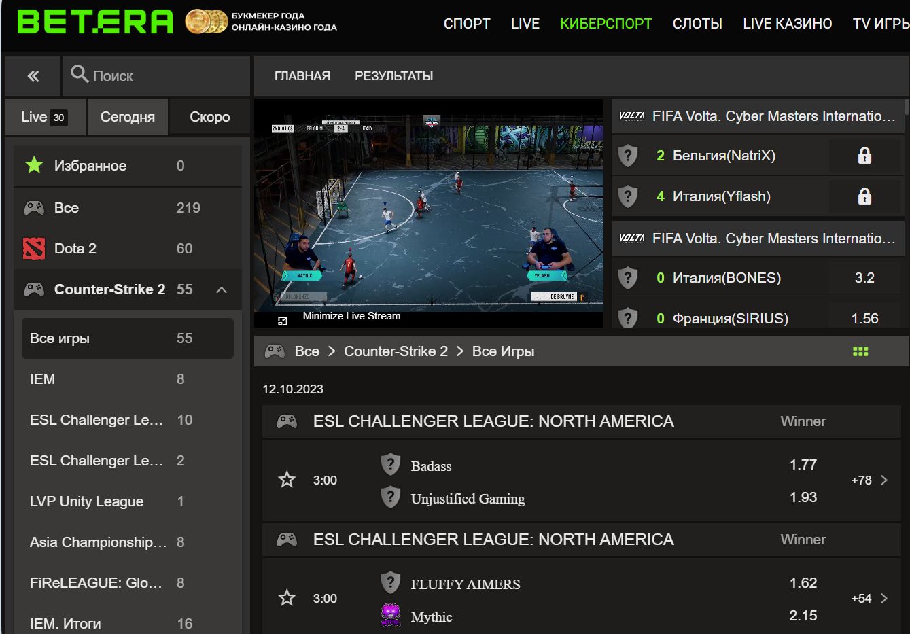Click the Dota 2 logo icon
The height and width of the screenshot is (634, 910).
tap(34, 249)
